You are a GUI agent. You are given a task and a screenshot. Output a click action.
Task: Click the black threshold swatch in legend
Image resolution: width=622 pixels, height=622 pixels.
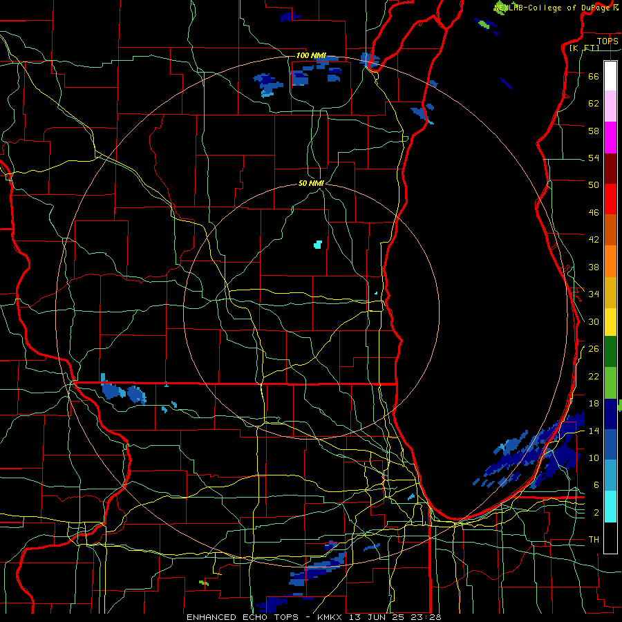point(610,538)
